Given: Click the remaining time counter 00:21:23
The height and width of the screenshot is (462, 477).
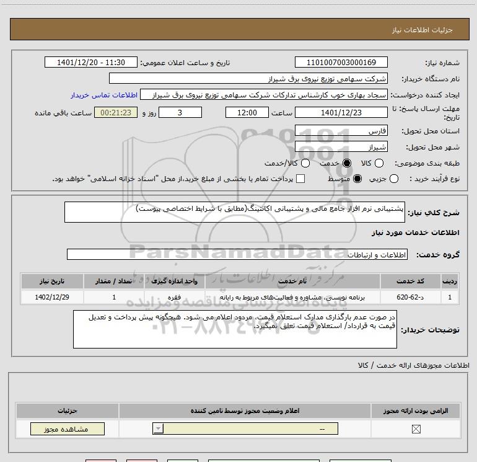Looking at the screenshot, I should pos(116,112).
